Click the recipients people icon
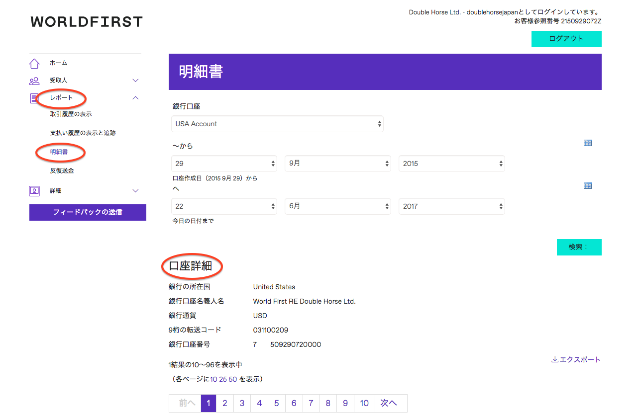This screenshot has width=639, height=419. coord(34,81)
